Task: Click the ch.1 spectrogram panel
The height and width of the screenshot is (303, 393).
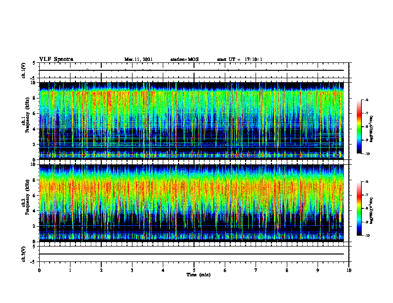Action: (192, 121)
